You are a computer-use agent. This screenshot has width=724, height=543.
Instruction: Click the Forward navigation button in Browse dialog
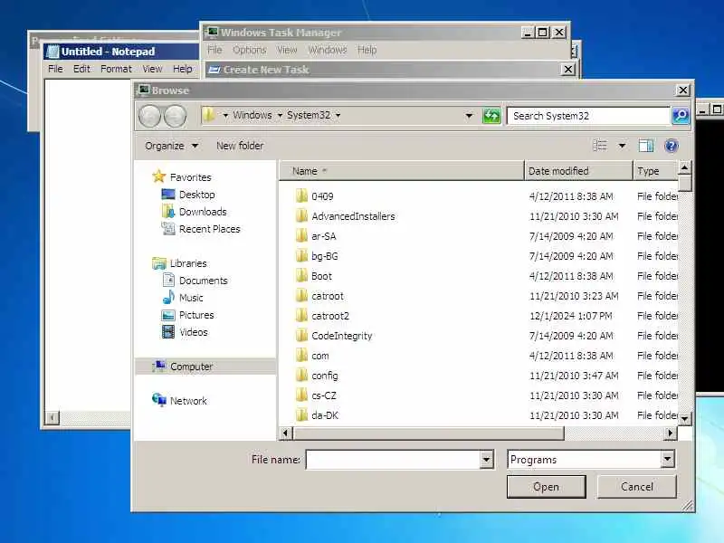(x=176, y=116)
